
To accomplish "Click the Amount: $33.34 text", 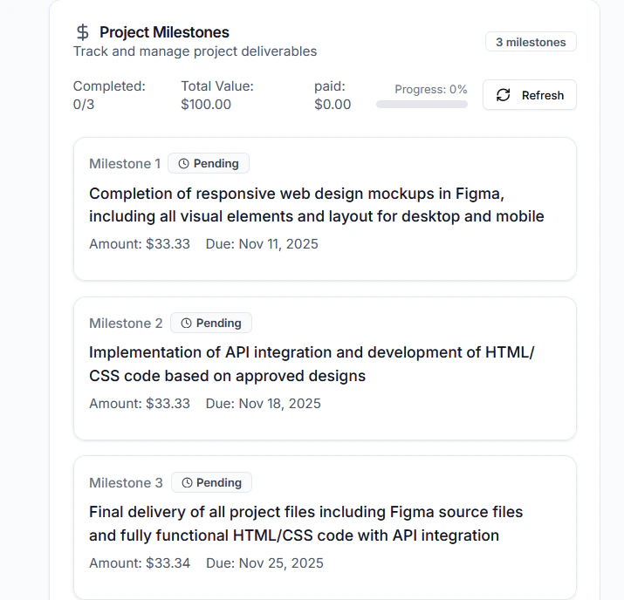I will pyautogui.click(x=140, y=562).
